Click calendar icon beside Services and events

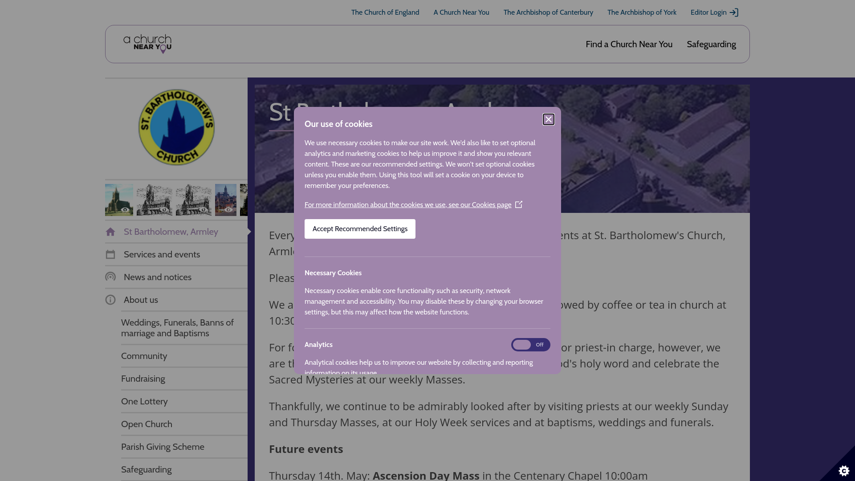110,254
